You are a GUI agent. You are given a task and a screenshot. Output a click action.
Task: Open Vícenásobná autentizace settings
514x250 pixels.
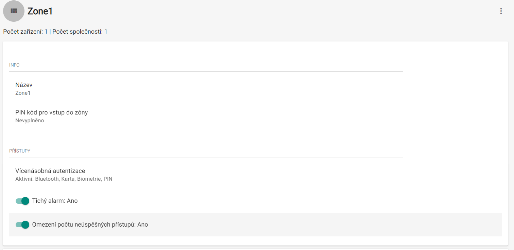(206, 175)
